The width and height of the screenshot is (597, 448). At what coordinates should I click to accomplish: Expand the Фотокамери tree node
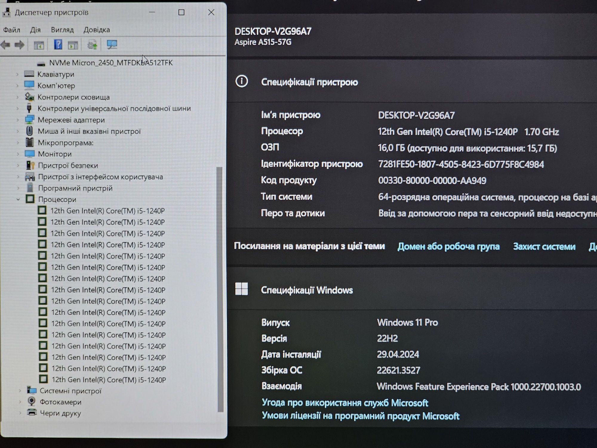pos(20,402)
